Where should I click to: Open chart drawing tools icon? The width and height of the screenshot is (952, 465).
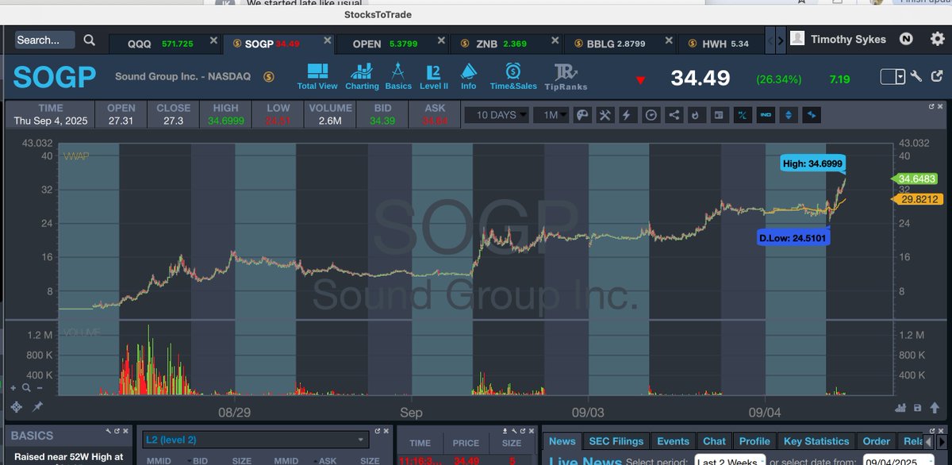[x=605, y=115]
